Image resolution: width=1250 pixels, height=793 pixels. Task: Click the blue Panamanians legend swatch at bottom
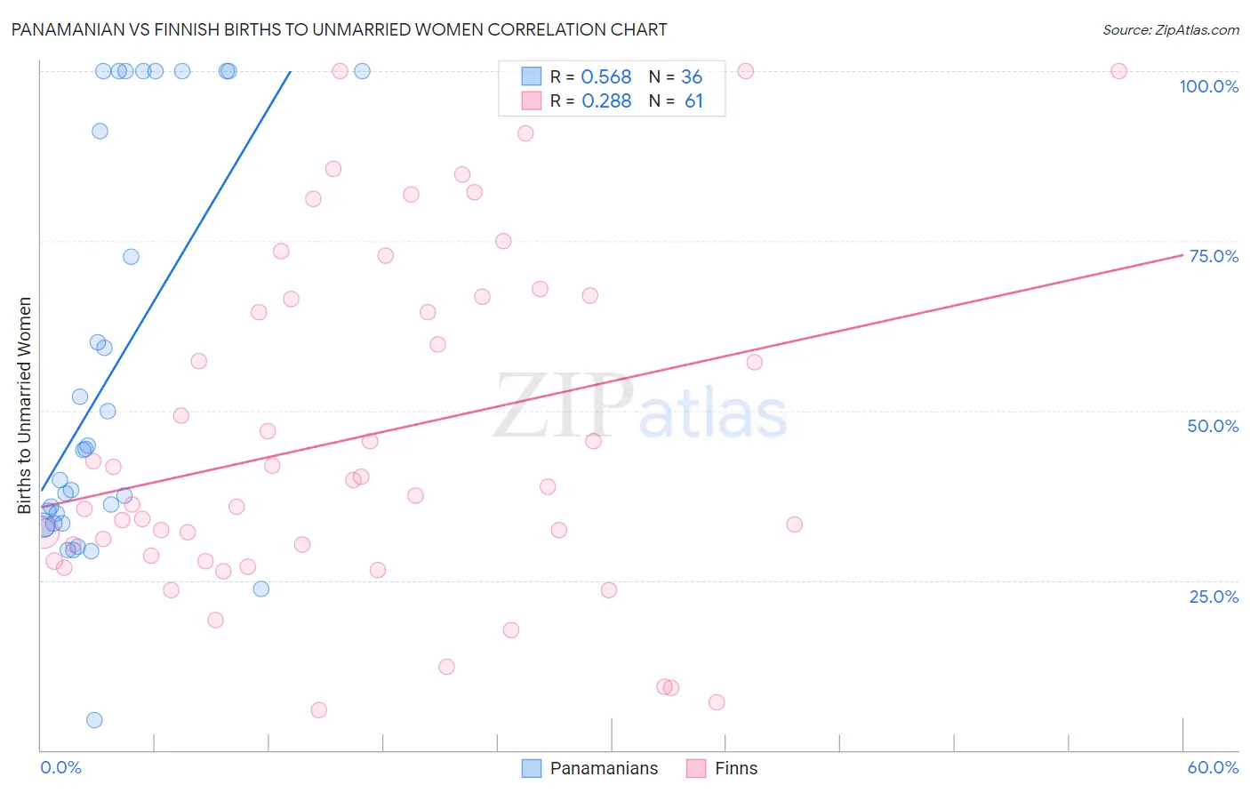(x=532, y=768)
